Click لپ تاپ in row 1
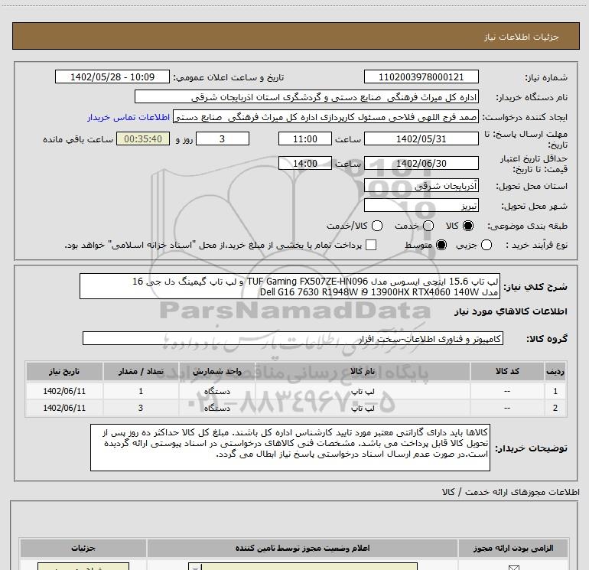The width and height of the screenshot is (589, 570). (x=363, y=392)
